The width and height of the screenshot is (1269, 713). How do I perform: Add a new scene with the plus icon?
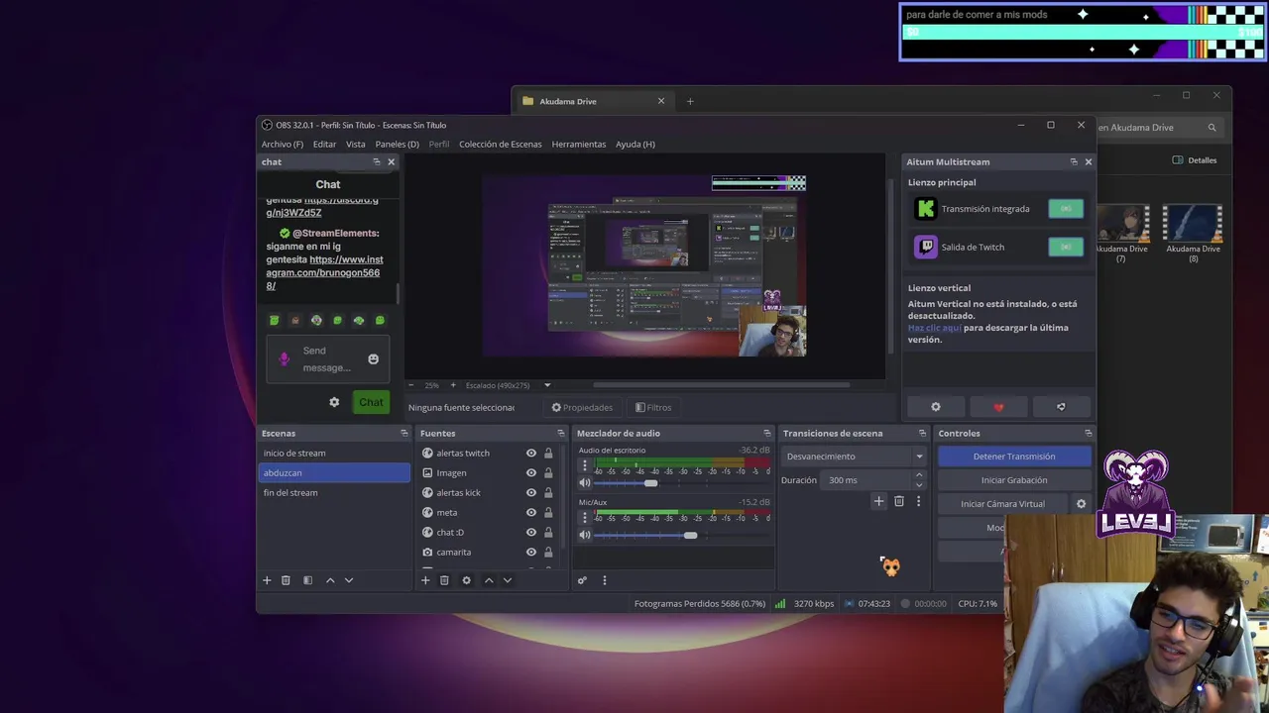click(x=267, y=580)
